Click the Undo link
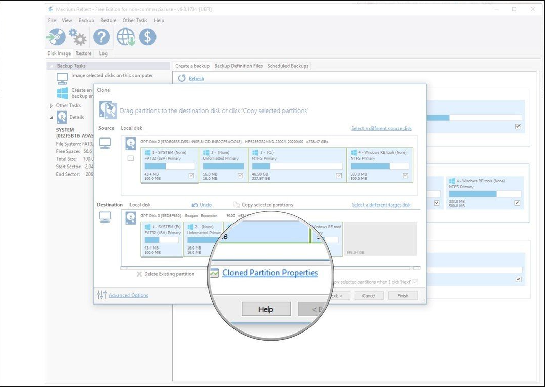The width and height of the screenshot is (545, 387). point(206,205)
